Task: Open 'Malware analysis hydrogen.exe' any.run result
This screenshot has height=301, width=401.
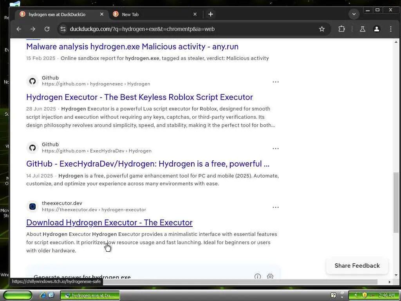Action: [x=132, y=47]
